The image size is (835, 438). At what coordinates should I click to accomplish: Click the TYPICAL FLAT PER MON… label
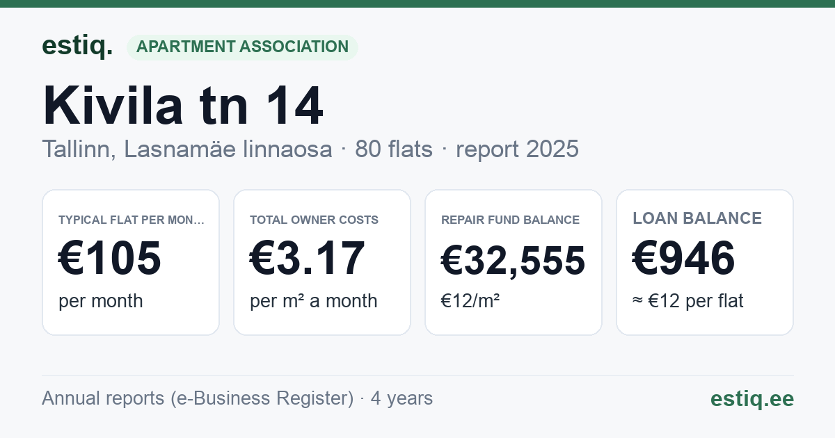point(132,220)
